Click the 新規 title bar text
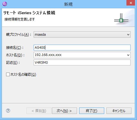Image resolution: width=137 pixels, height=120 pixels. tap(68, 4)
